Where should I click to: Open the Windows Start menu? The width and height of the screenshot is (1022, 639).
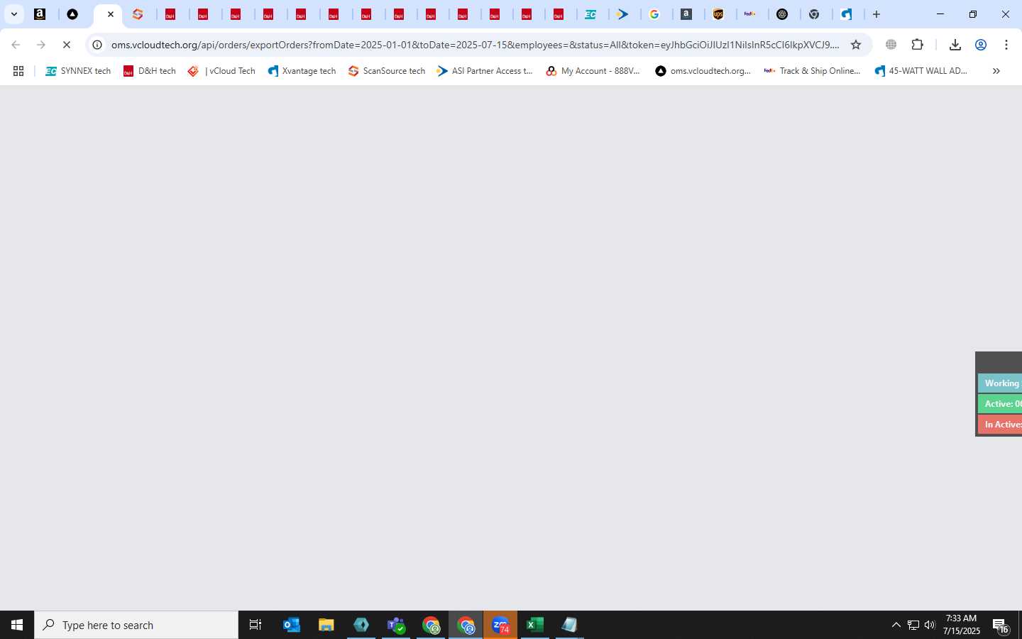[x=17, y=625]
